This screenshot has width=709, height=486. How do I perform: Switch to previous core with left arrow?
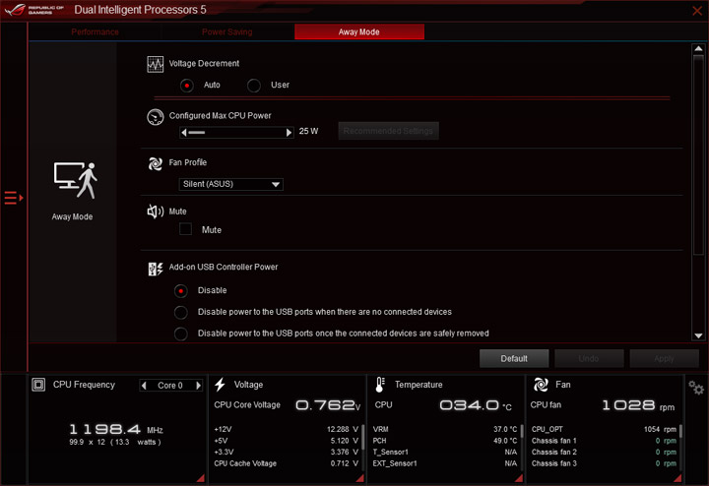pyautogui.click(x=144, y=386)
